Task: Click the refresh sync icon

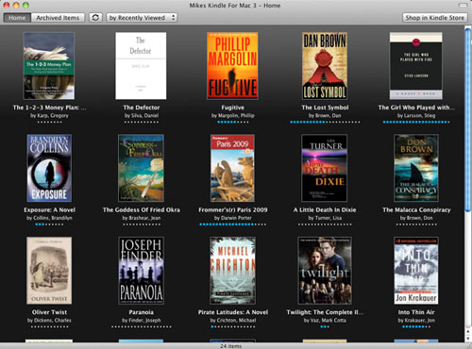Action: click(x=95, y=18)
